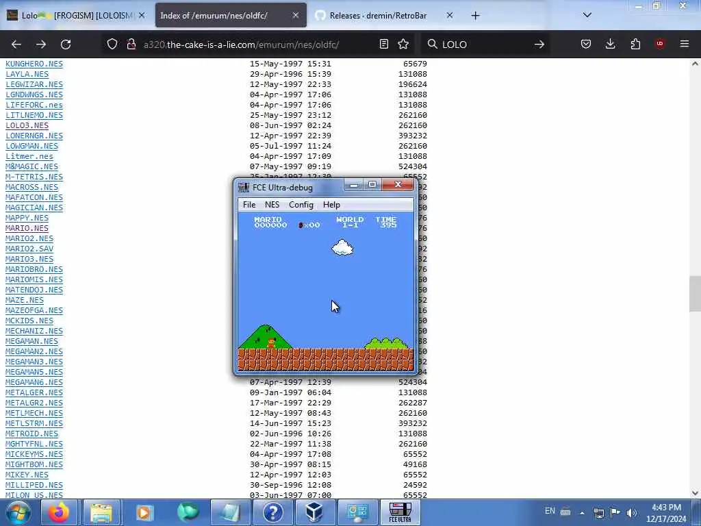Open the MARIO2.SAV file link
The image size is (701, 526).
29,249
